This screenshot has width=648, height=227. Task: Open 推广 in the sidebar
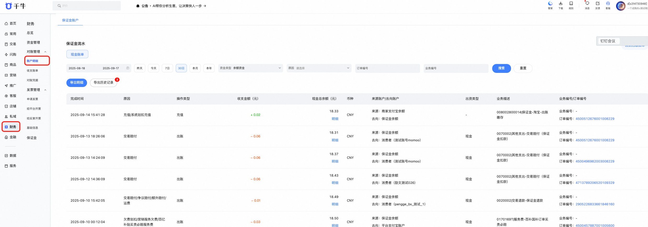click(10, 86)
